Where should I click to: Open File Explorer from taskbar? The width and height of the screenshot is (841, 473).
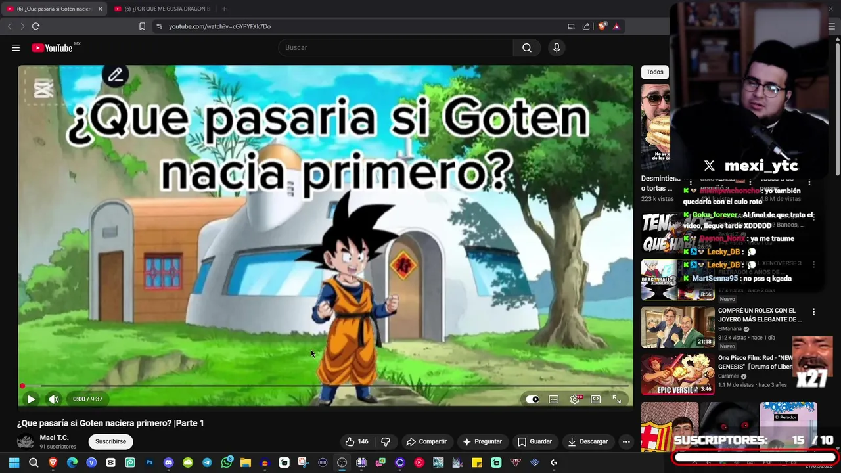coord(246,462)
